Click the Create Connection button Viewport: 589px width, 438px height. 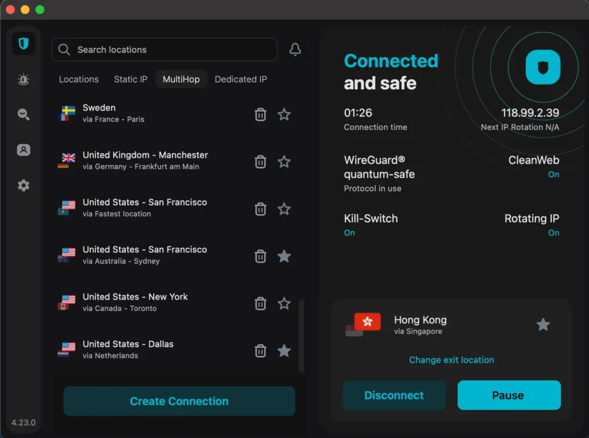click(x=179, y=401)
